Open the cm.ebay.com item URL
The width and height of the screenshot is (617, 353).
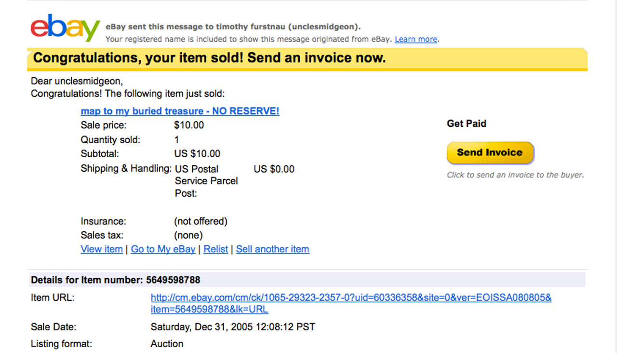tap(351, 303)
